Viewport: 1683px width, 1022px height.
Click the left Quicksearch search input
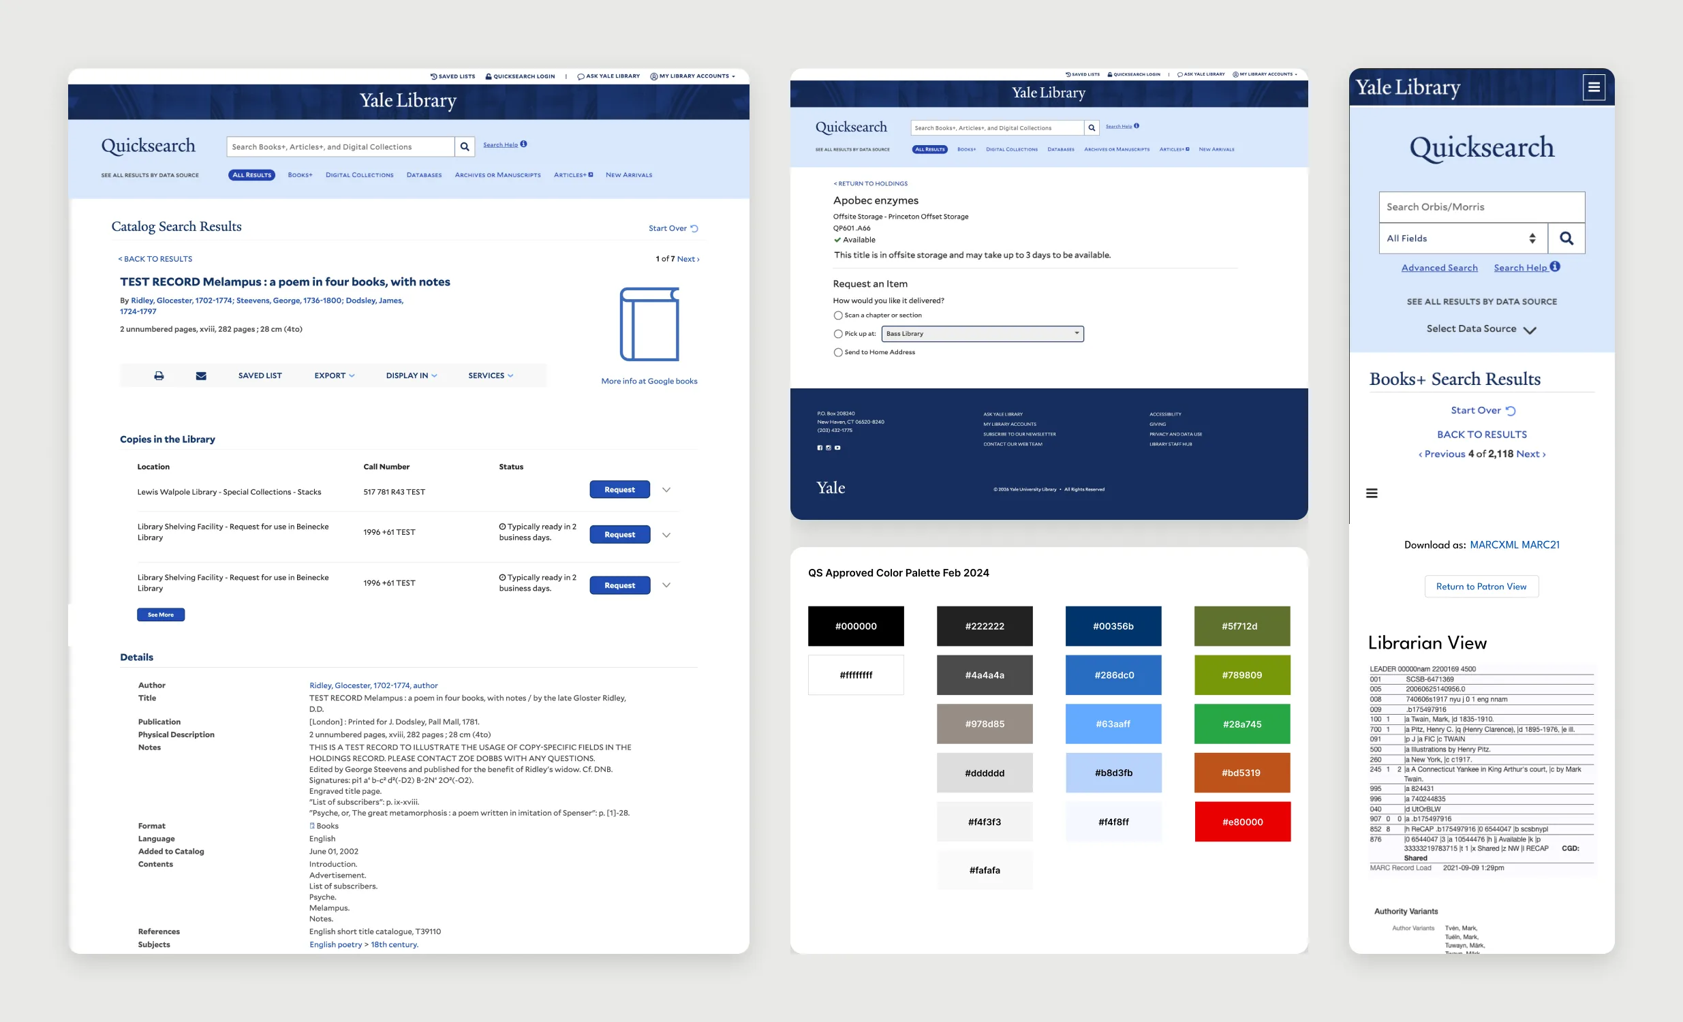point(340,147)
